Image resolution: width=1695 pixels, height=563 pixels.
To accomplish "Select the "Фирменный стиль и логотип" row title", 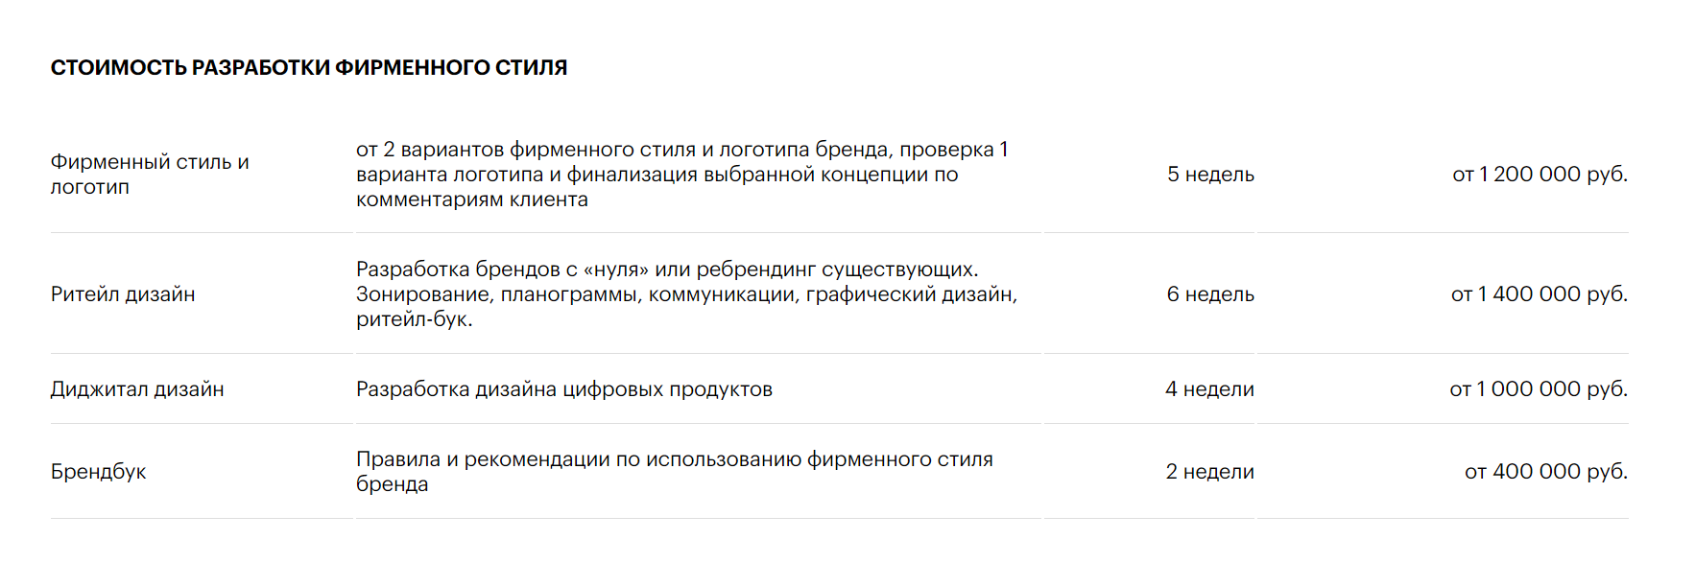I will click(x=150, y=175).
